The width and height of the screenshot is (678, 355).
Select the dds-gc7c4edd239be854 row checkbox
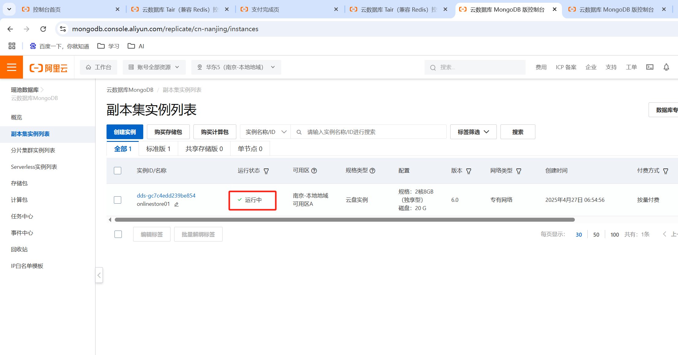tap(118, 200)
